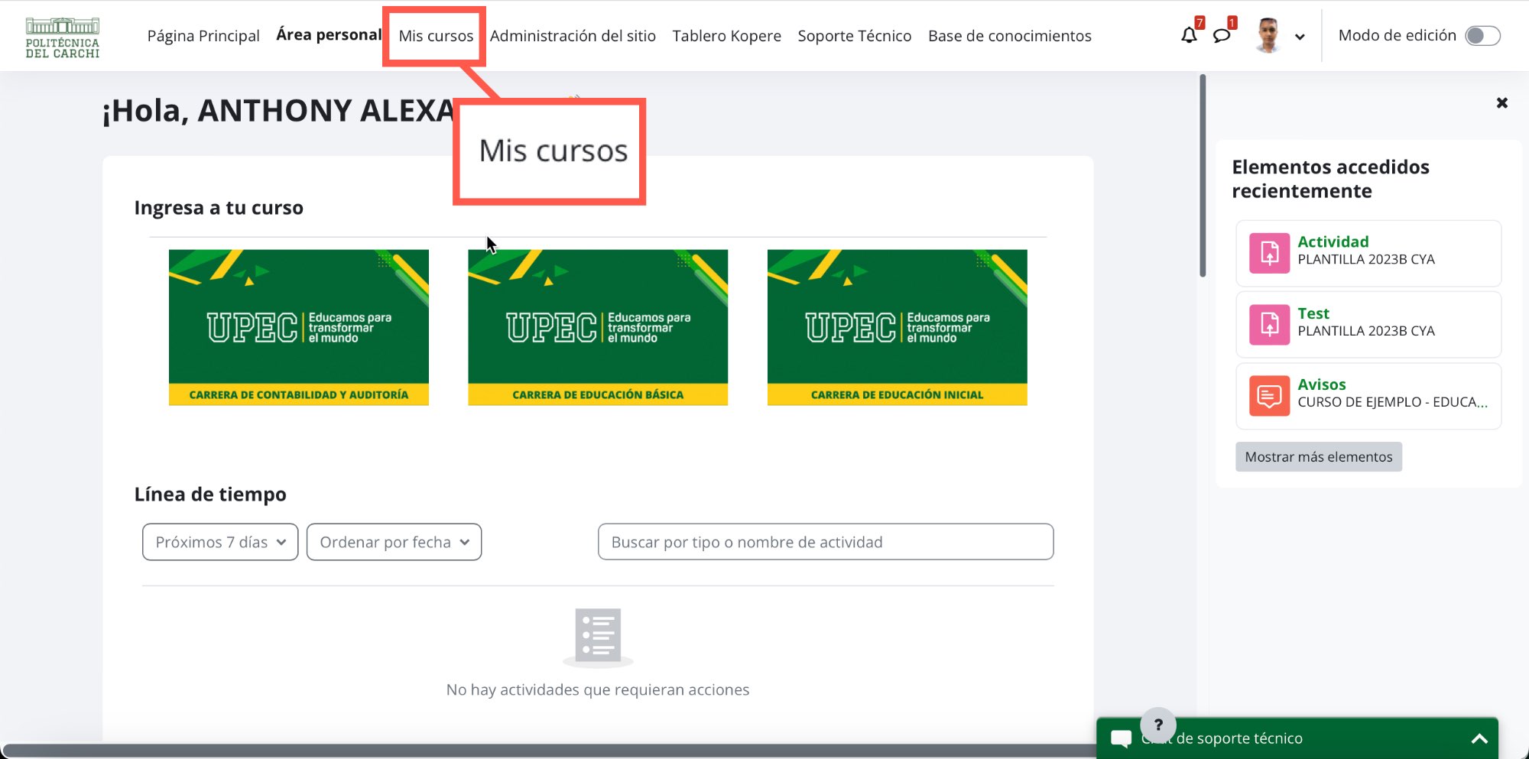Open Administración del sitio
The width and height of the screenshot is (1529, 759).
573,36
